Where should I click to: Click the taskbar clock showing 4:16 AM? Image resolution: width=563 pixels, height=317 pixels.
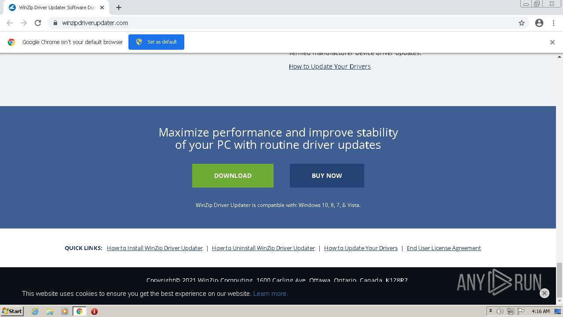click(541, 311)
